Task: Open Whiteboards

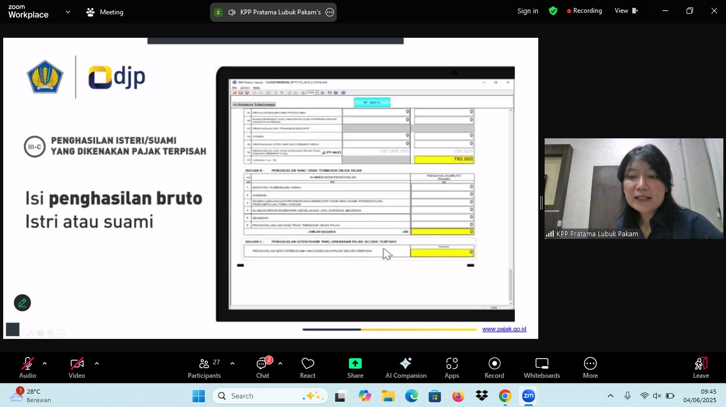Action: [x=541, y=368]
